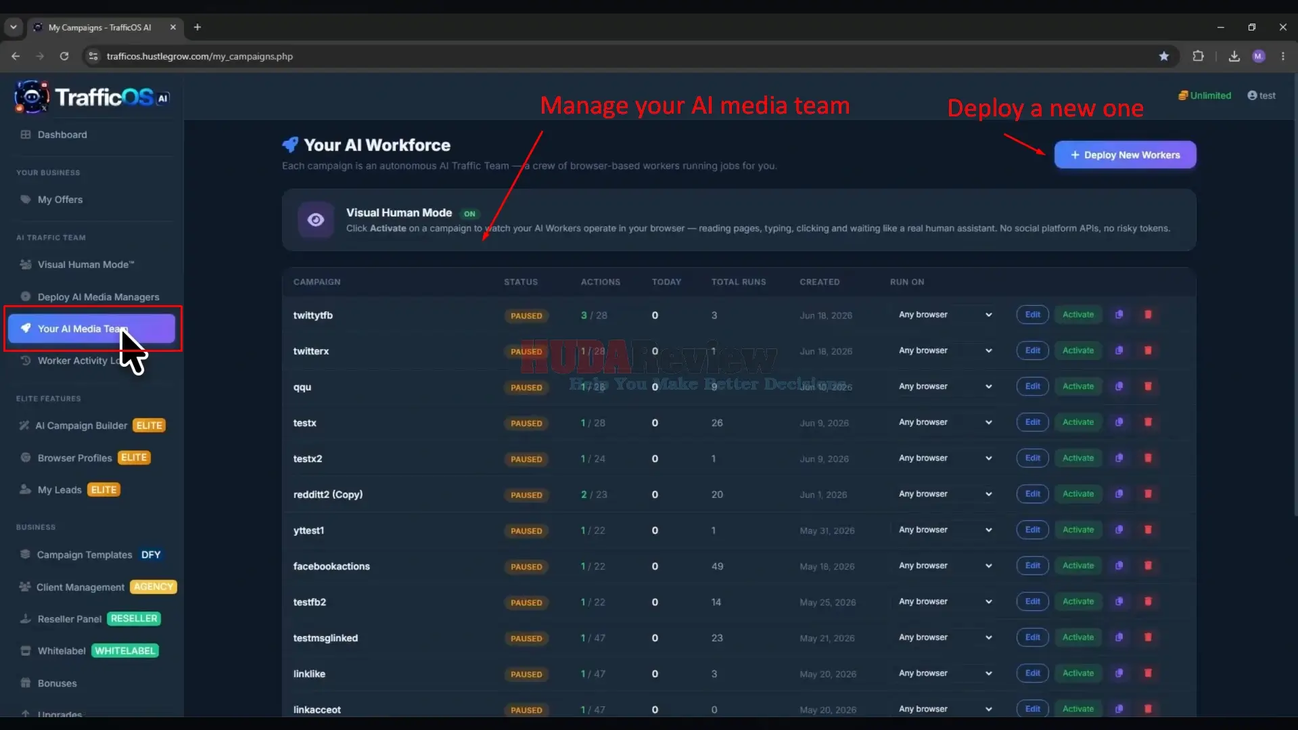This screenshot has width=1298, height=730.
Task: Open the Chrome three-dot menu
Action: (1282, 56)
